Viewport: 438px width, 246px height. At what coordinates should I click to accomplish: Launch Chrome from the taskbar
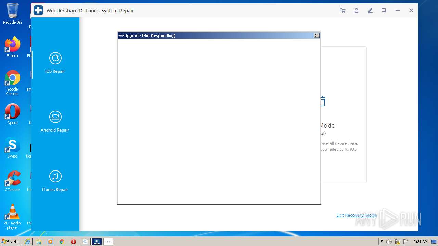(62, 242)
